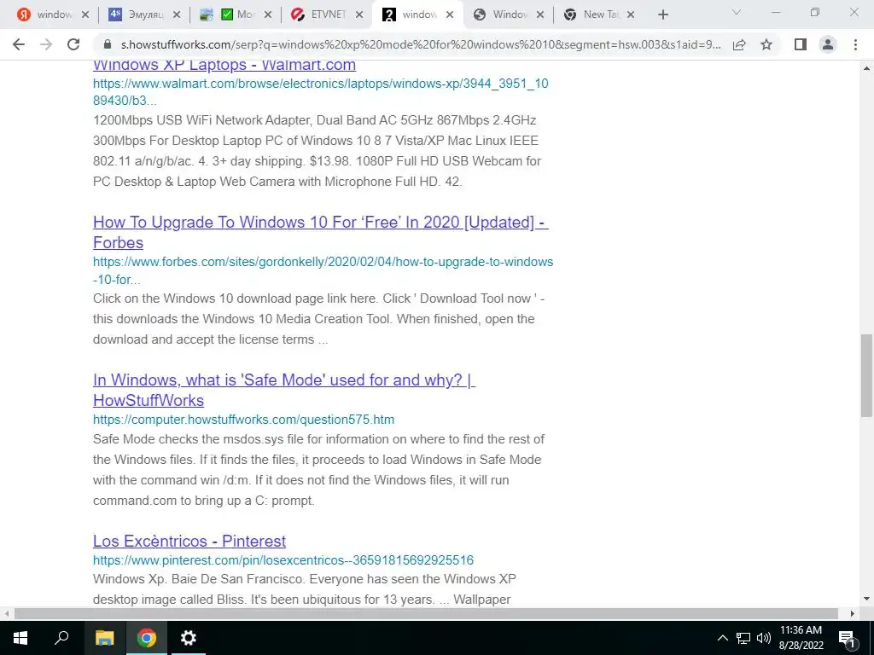Open the volume speaker tray icon

click(763, 638)
